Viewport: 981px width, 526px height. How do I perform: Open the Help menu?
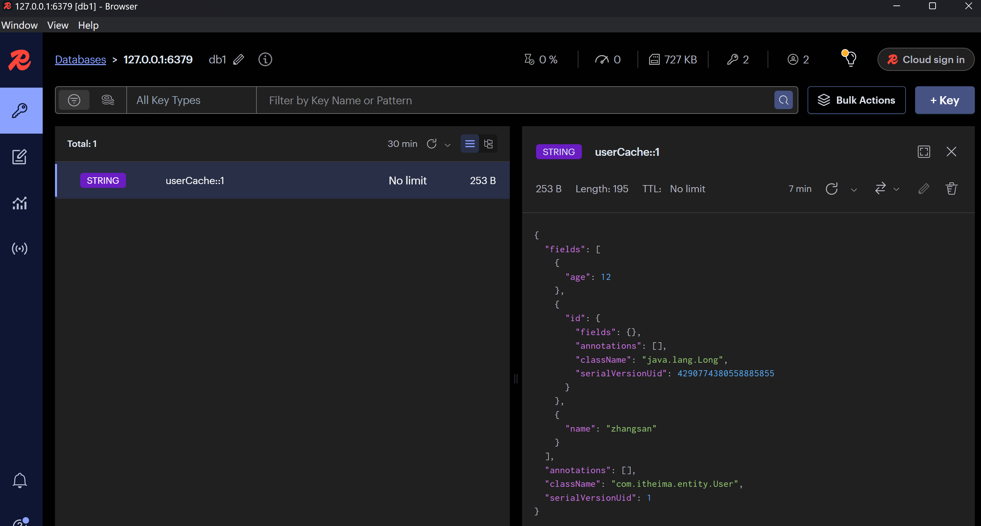88,25
